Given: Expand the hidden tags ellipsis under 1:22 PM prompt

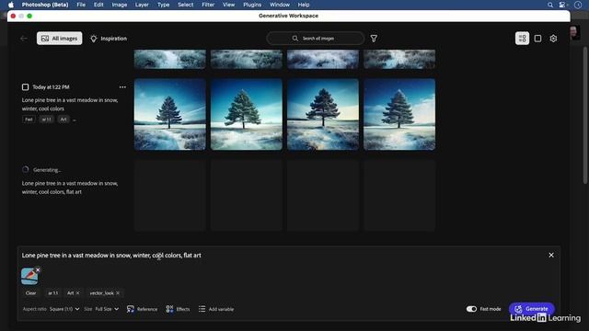Looking at the screenshot, I should (x=75, y=120).
